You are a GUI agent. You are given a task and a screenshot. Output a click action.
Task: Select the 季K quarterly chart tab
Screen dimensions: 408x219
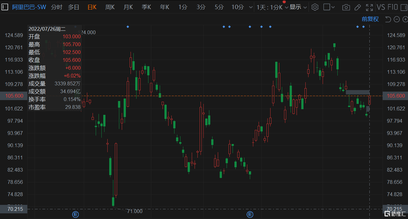pyautogui.click(x=147, y=7)
